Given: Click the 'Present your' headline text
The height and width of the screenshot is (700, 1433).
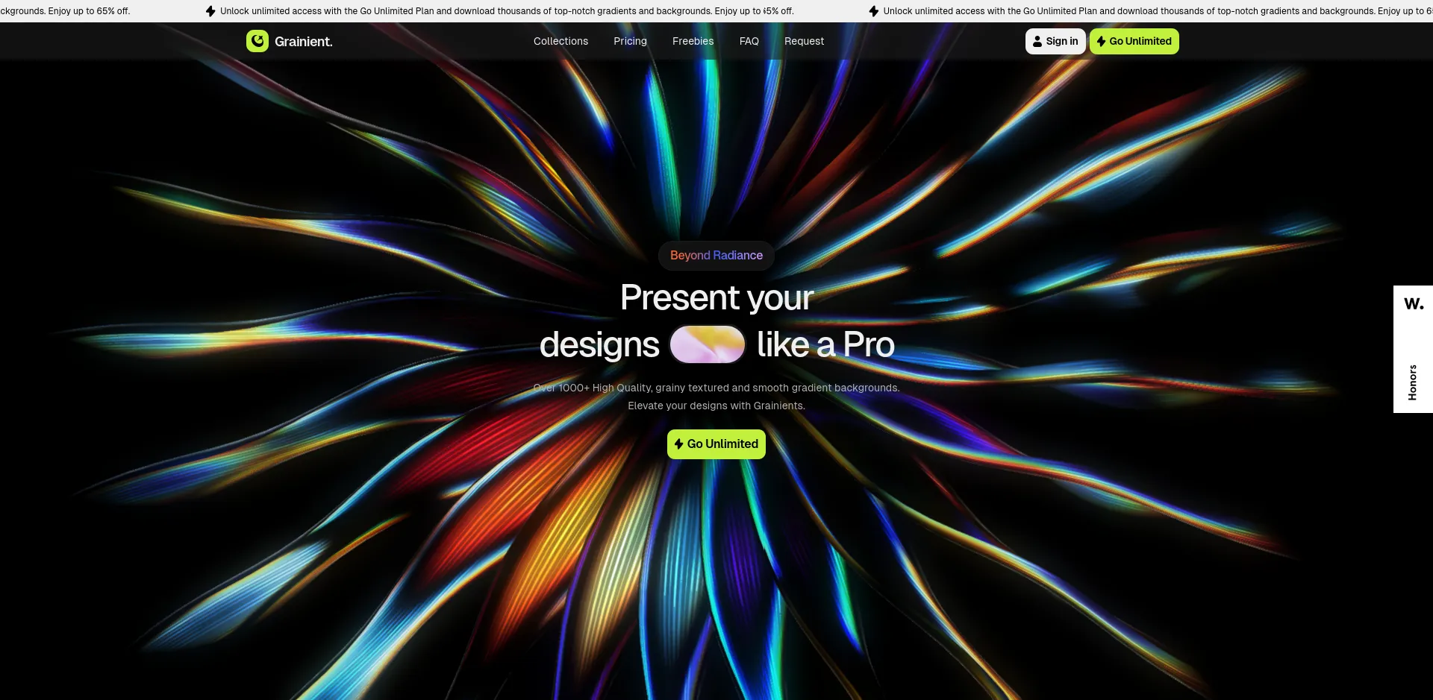Looking at the screenshot, I should click(716, 298).
